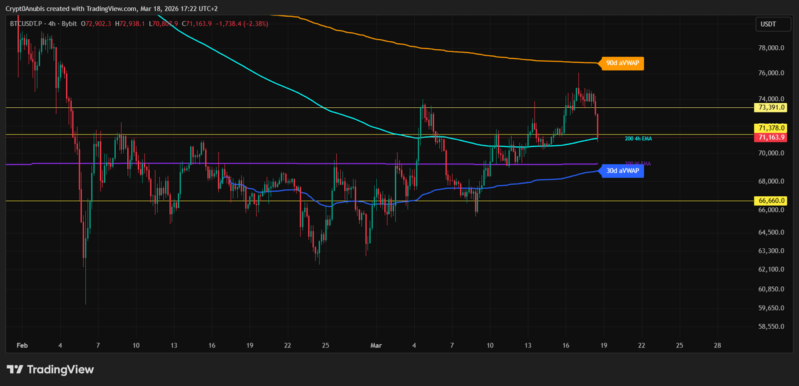Click the open value O72,902.3

pos(97,24)
